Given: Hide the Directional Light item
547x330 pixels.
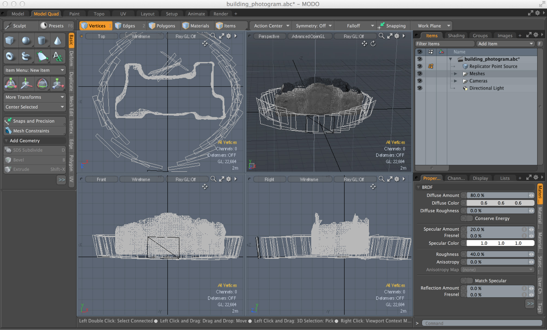Looking at the screenshot, I should coord(420,88).
